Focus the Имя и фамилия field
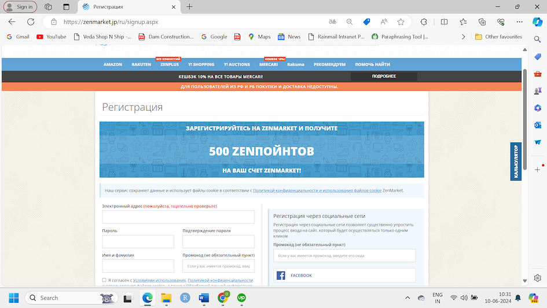Image resolution: width=547 pixels, height=308 pixels. pyautogui.click(x=138, y=266)
